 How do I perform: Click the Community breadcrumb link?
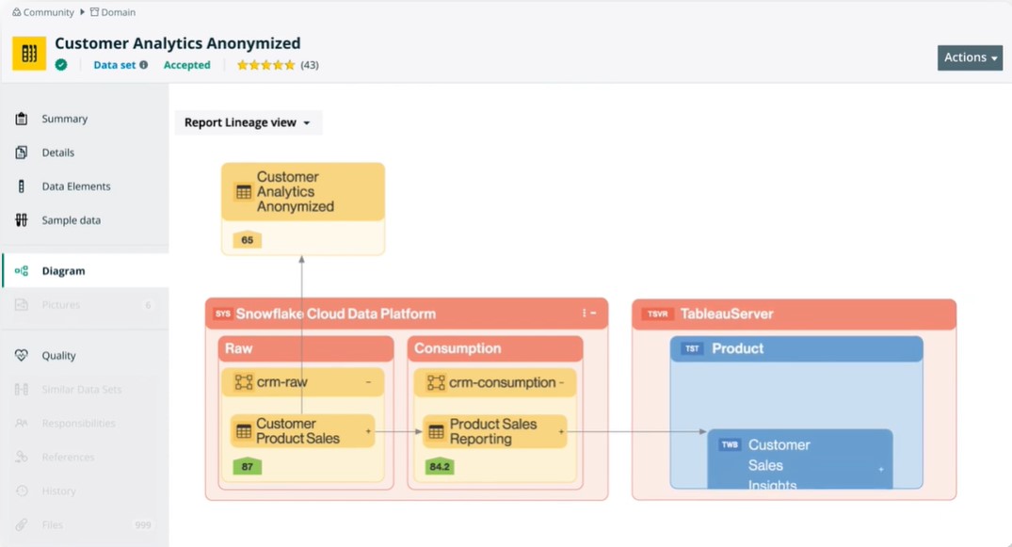(x=43, y=12)
